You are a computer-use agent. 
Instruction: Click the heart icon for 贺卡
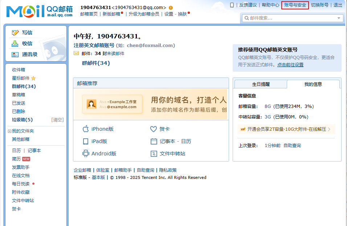click(x=154, y=129)
